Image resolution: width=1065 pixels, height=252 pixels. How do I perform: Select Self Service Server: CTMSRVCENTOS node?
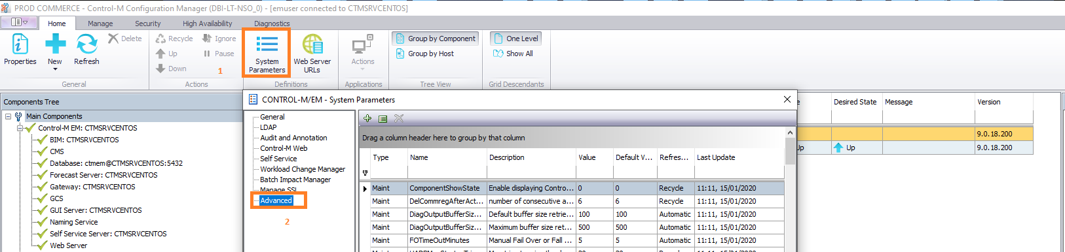click(x=108, y=234)
